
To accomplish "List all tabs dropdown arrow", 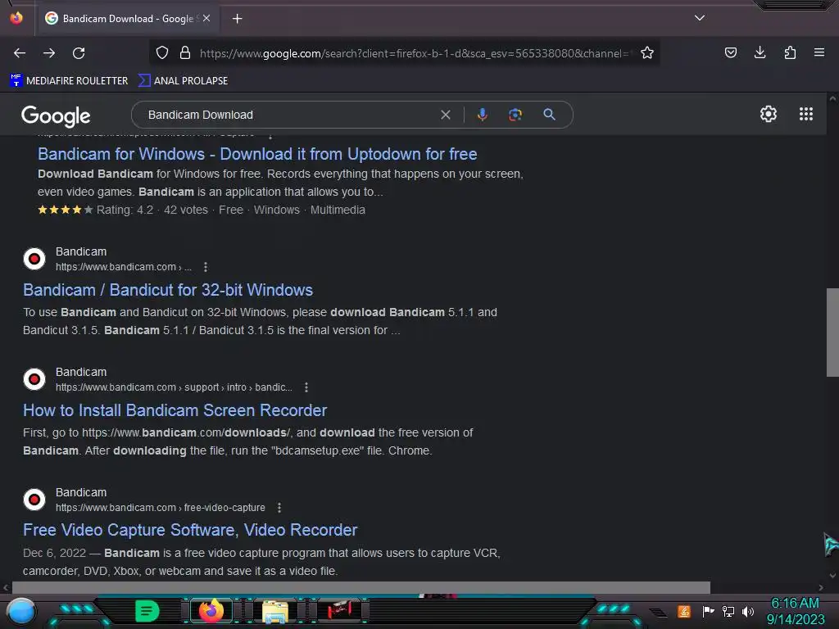I will coord(700,18).
